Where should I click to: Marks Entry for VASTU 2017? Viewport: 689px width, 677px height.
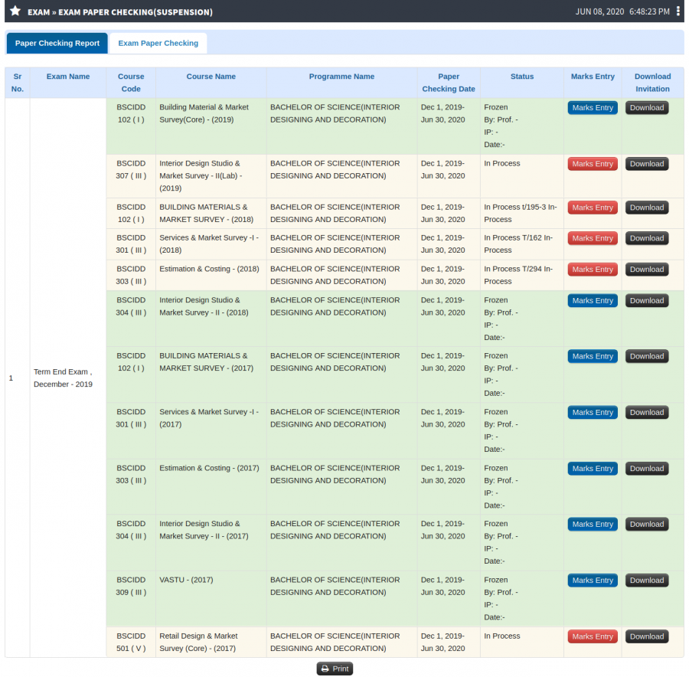pyautogui.click(x=593, y=581)
